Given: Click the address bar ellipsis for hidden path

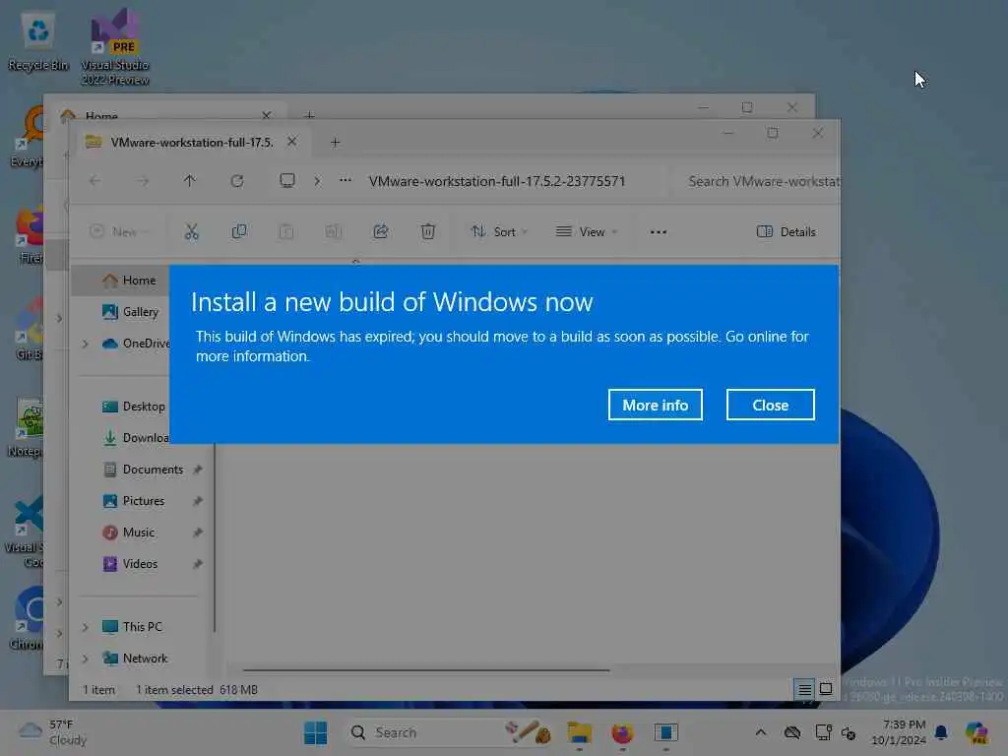Looking at the screenshot, I should click(x=346, y=181).
